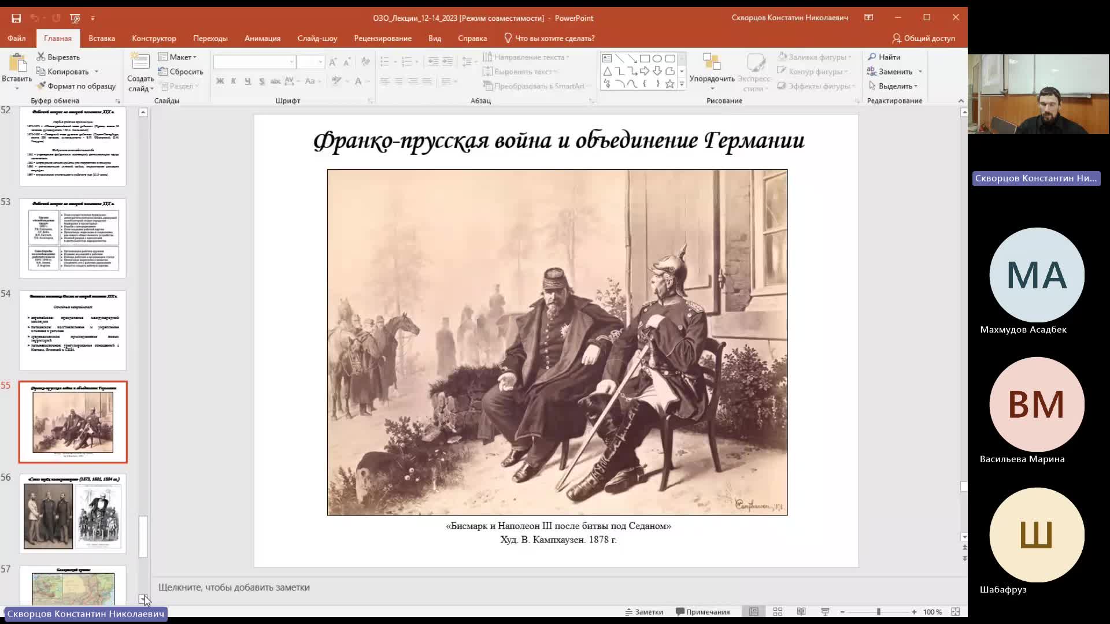Screen dimensions: 1110x624
Task: Toggle Notes (Заметки) pane in status bar
Action: tap(644, 612)
